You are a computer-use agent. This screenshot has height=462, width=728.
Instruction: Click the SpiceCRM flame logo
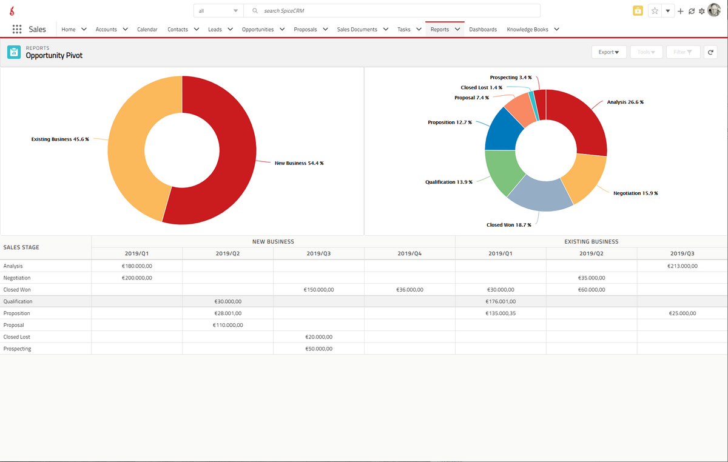coord(12,11)
